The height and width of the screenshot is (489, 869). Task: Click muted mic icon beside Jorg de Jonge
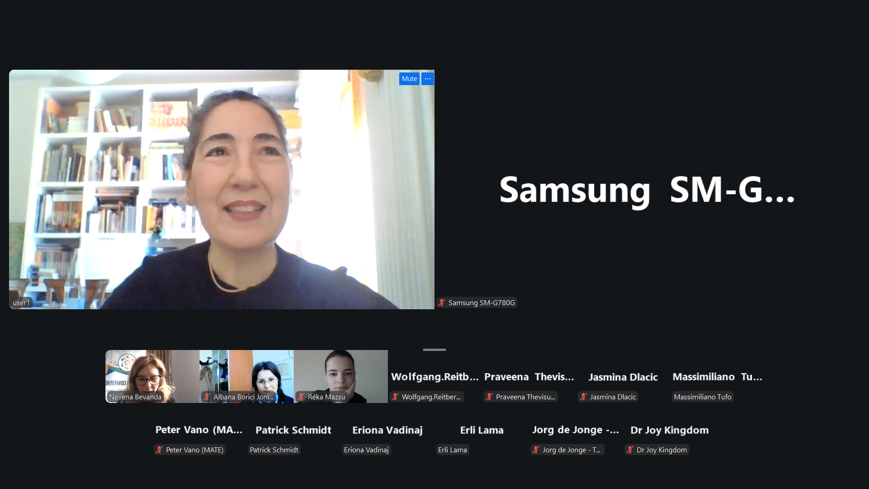tap(536, 450)
